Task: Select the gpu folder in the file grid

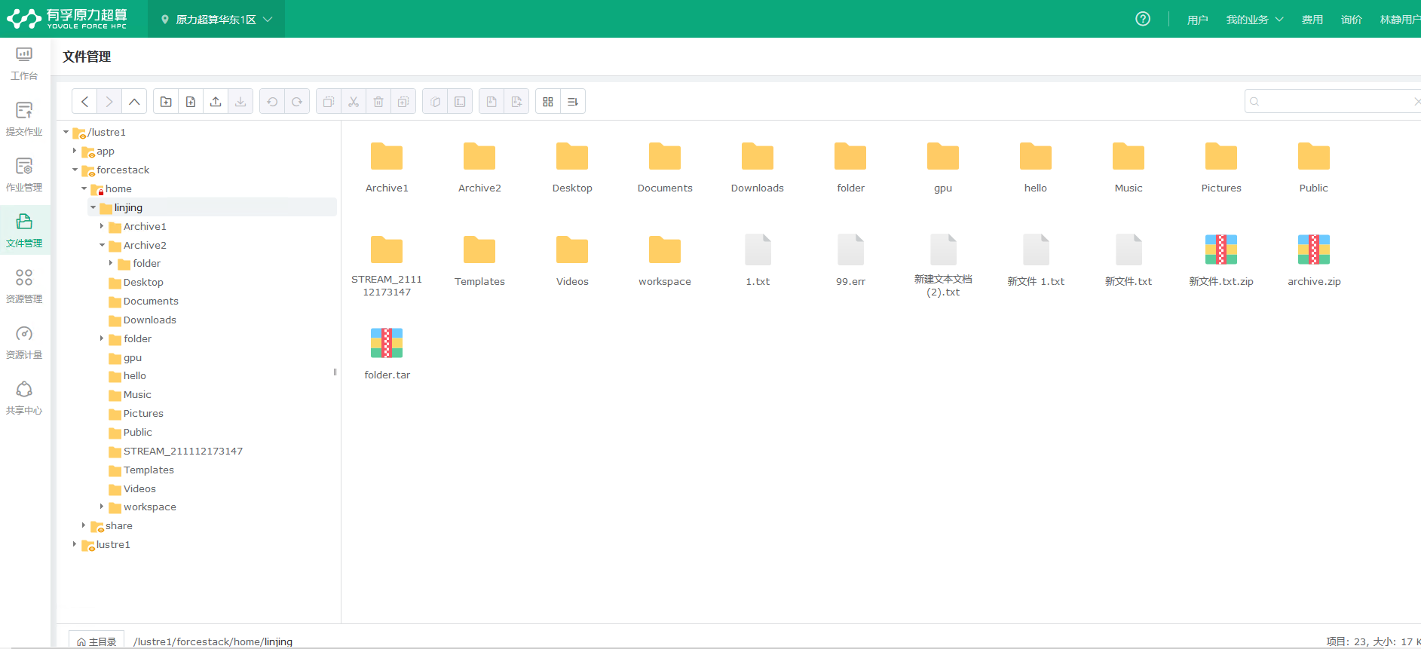Action: pyautogui.click(x=942, y=167)
